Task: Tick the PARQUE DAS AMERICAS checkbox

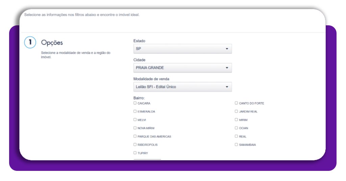Action: point(135,136)
